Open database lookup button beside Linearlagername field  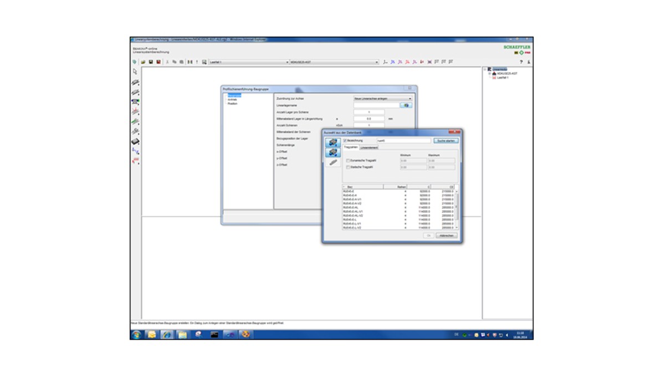click(406, 105)
